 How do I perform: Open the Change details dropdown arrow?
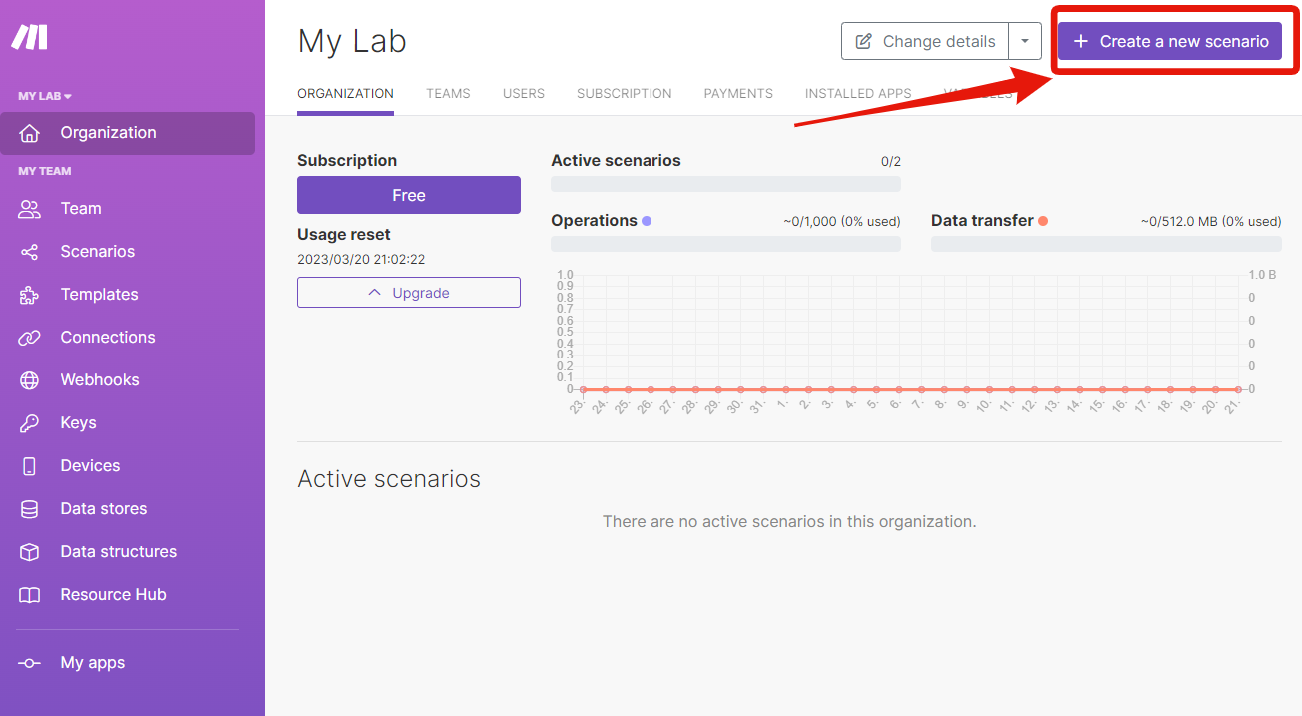1025,41
